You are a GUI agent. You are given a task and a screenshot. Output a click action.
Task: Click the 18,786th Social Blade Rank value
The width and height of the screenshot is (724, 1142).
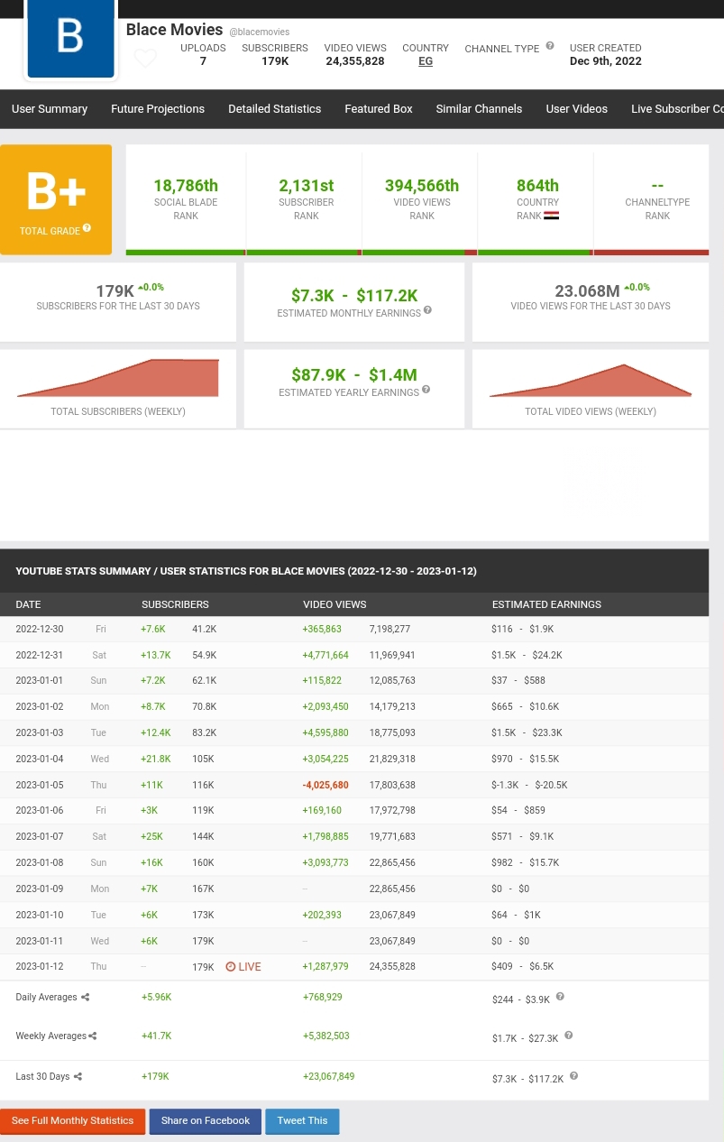(x=186, y=185)
